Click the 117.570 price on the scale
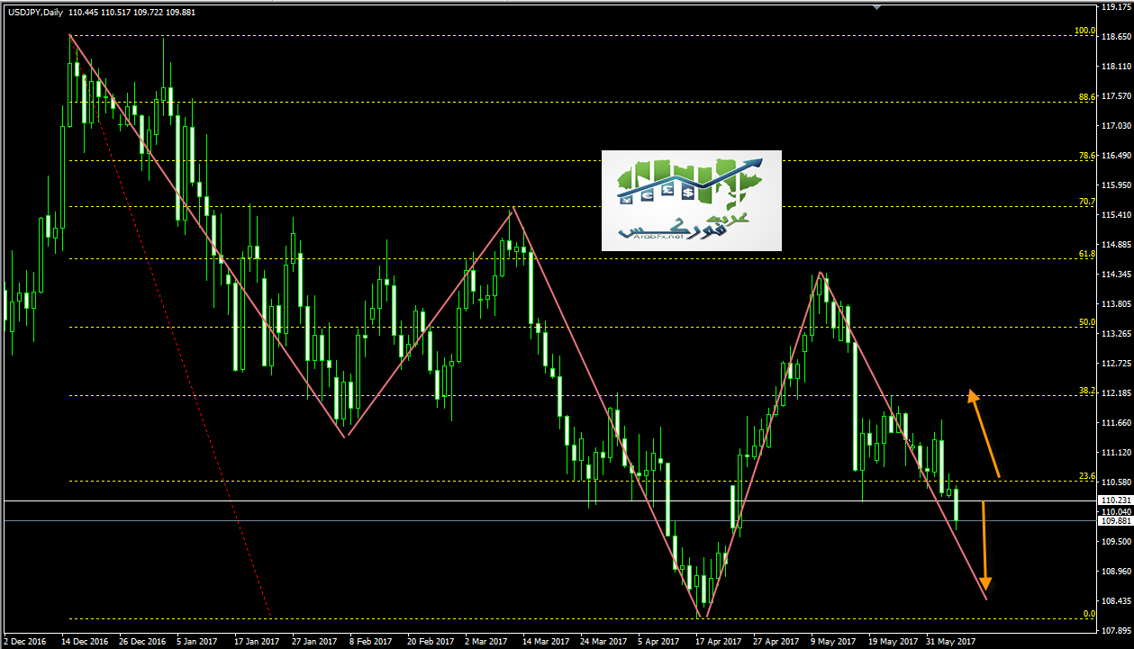Image resolution: width=1134 pixels, height=649 pixels. [x=1117, y=96]
